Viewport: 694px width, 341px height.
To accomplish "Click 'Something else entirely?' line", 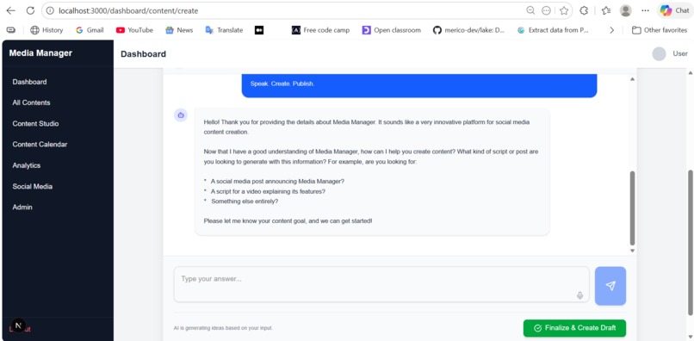I will click(x=245, y=201).
